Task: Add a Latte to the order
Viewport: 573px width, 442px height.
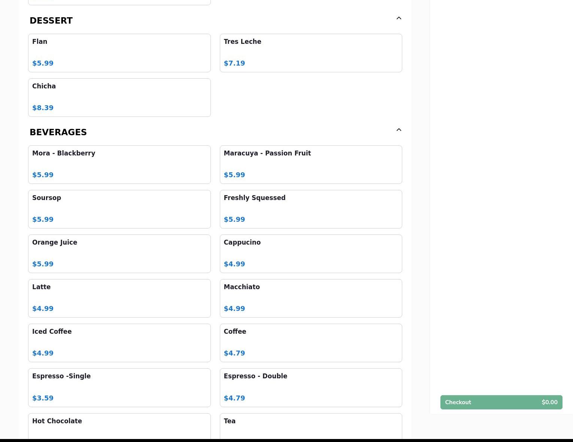Action: point(119,298)
